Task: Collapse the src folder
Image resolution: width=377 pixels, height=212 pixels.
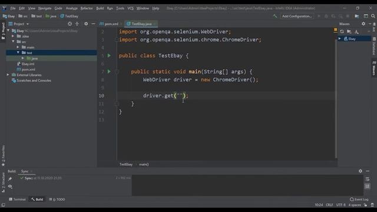Action: coord(13,42)
